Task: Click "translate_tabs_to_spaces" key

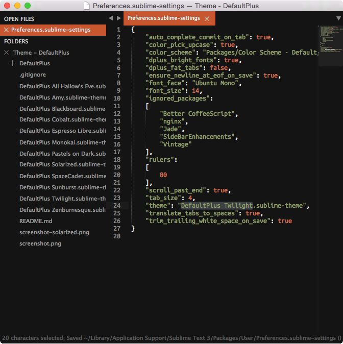Action: click(192, 213)
